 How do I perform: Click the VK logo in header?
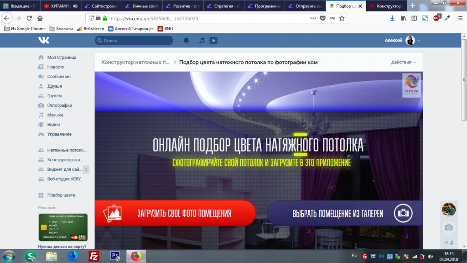point(44,40)
